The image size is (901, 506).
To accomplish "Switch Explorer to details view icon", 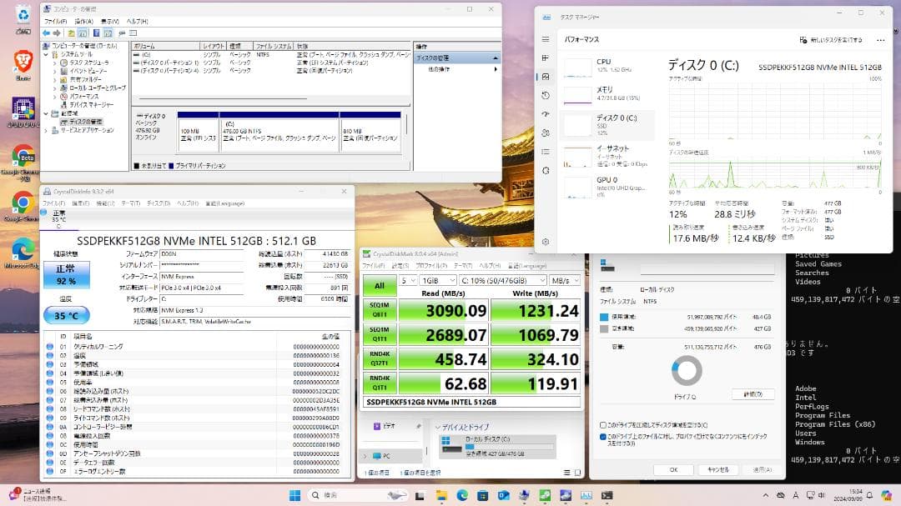I will 567,473.
